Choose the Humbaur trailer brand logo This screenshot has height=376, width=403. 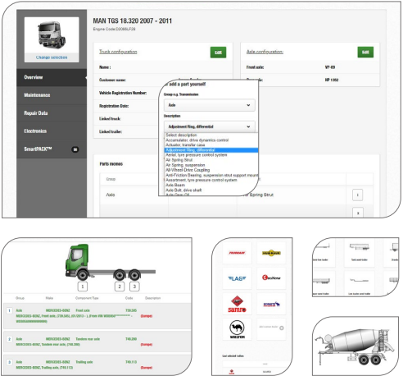[271, 253]
